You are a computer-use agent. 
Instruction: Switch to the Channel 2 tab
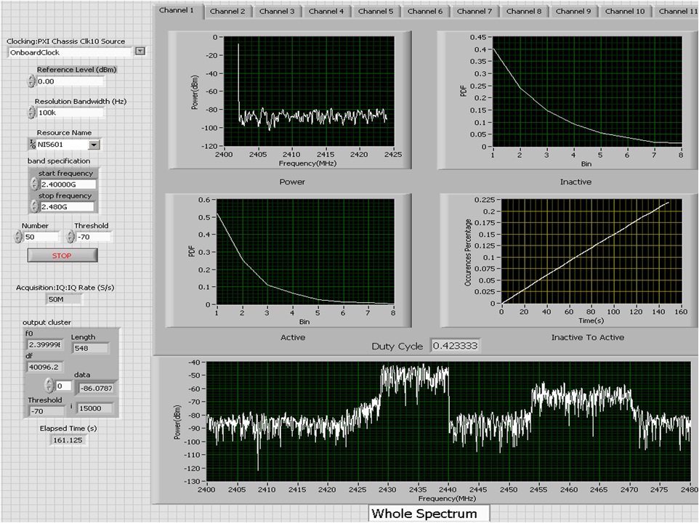pyautogui.click(x=227, y=12)
